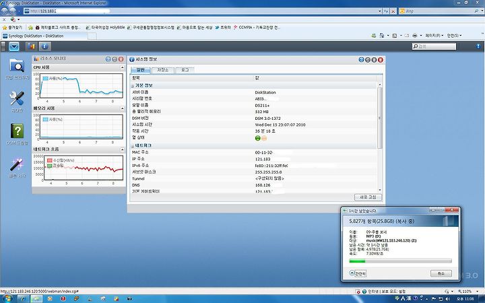Click Resource Monitor taskbar button with bar chart

coord(32,46)
